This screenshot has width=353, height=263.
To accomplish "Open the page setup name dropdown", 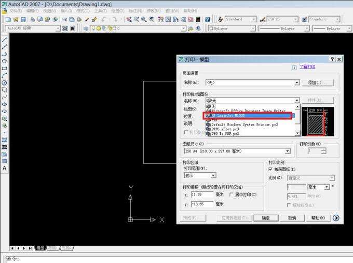I will pos(297,82).
